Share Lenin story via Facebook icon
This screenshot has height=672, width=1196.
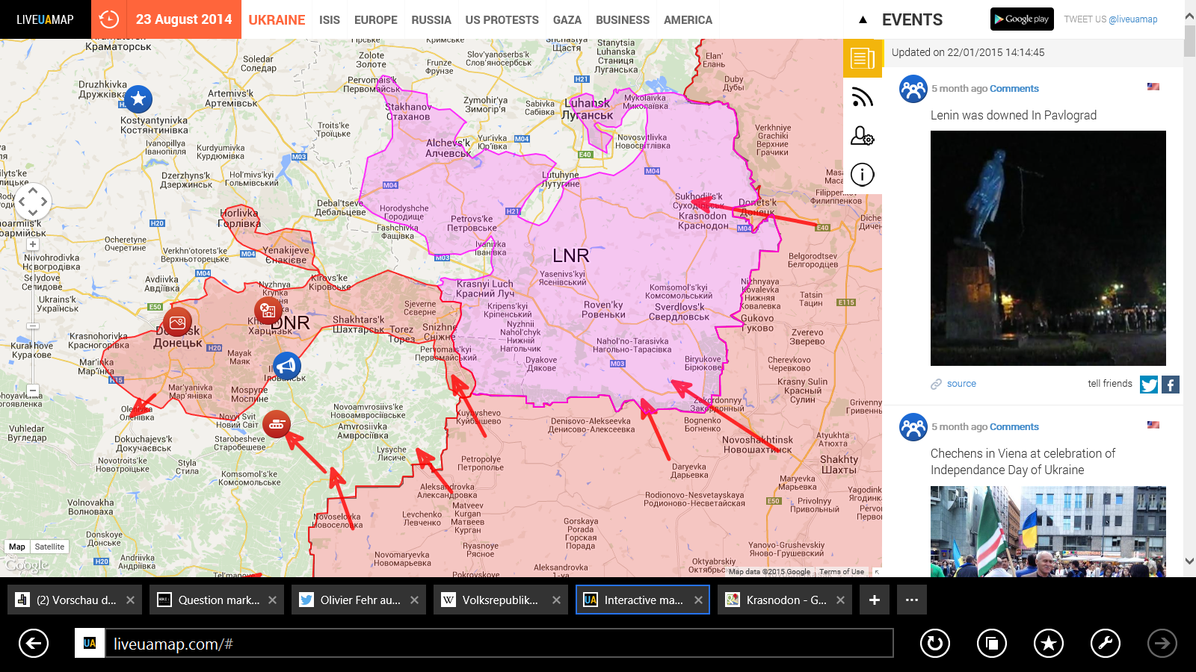(x=1171, y=385)
